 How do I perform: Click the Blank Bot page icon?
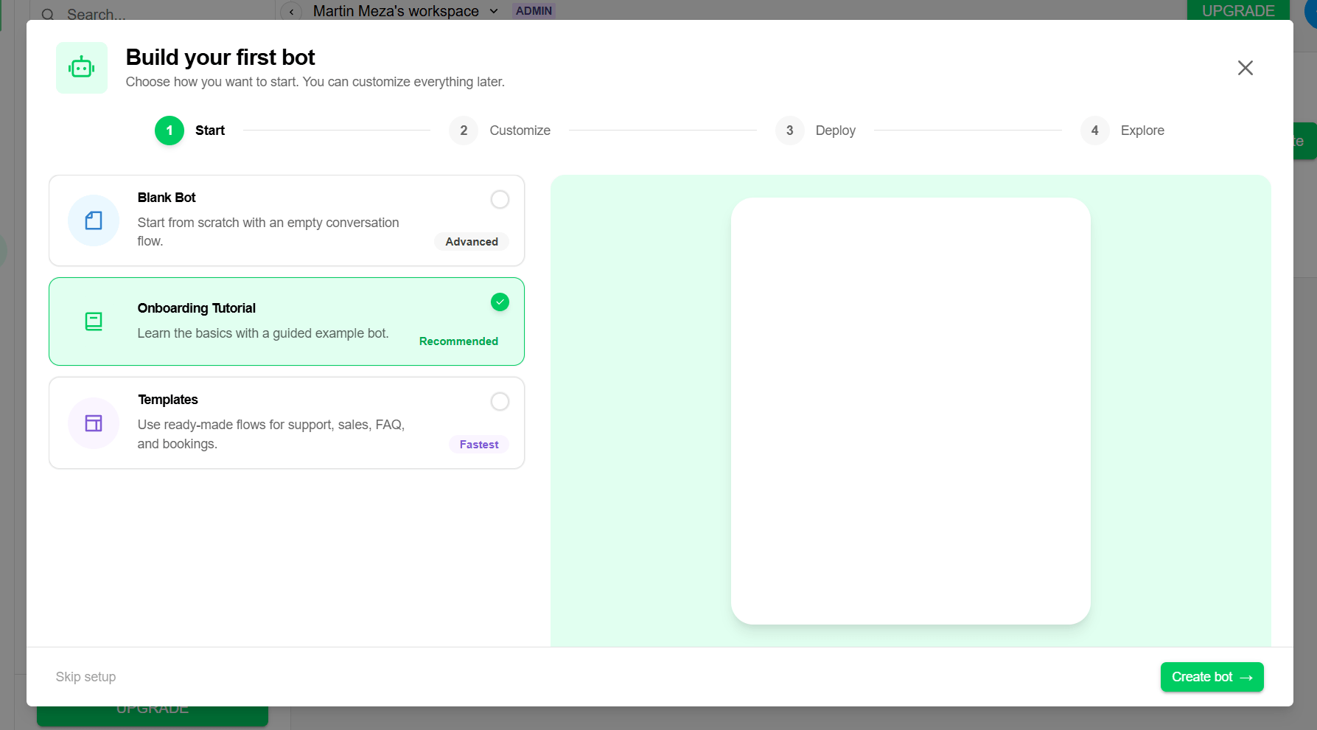tap(94, 220)
